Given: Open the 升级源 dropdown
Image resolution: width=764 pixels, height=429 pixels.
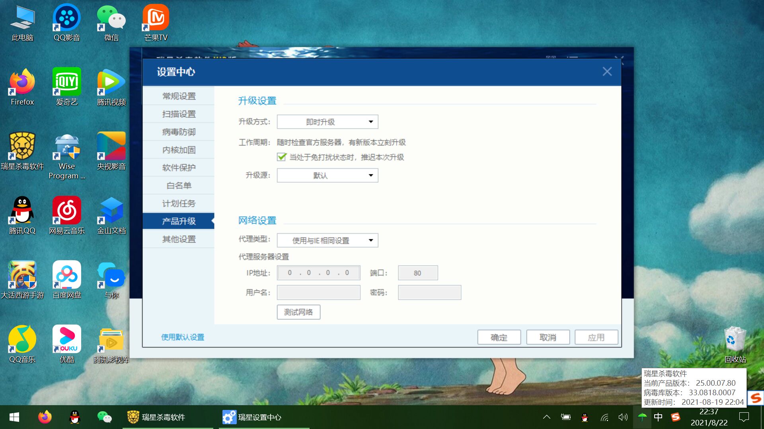Looking at the screenshot, I should point(327,176).
